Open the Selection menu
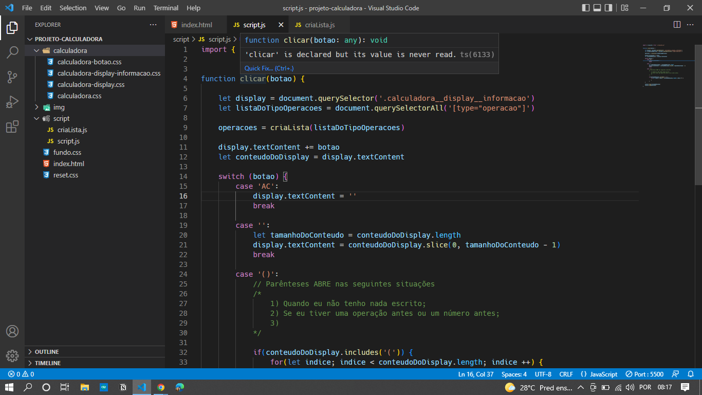 [x=73, y=8]
